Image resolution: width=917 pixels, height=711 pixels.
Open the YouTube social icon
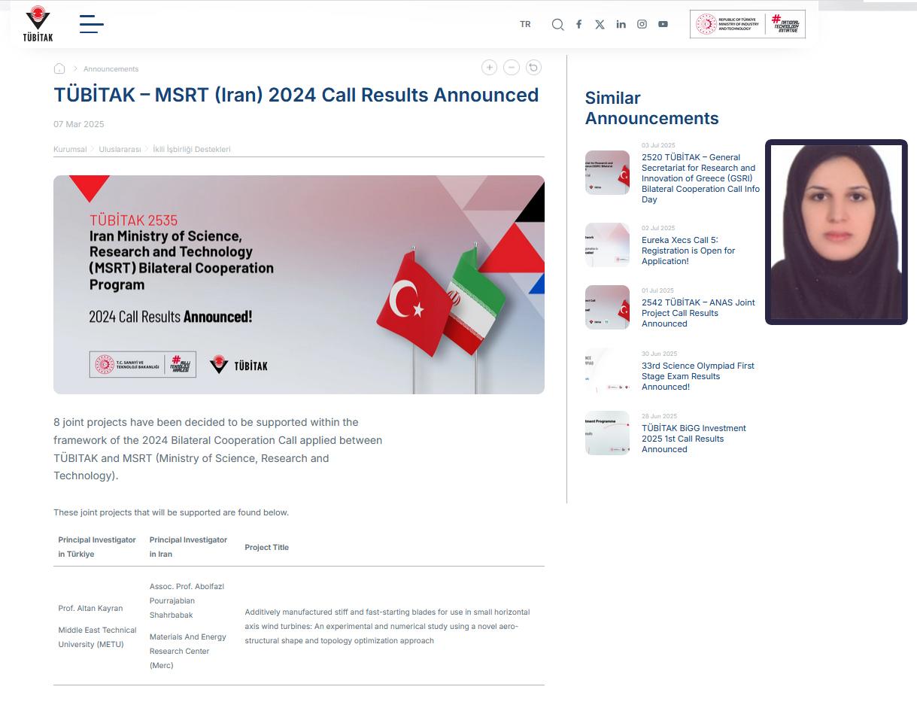[x=663, y=25]
